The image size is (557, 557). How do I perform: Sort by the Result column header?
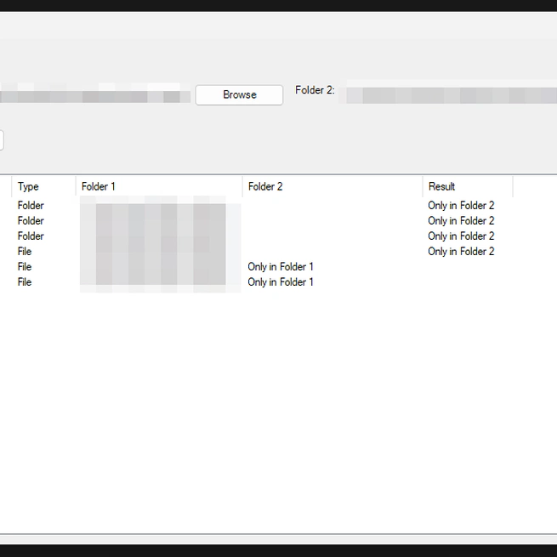click(468, 186)
